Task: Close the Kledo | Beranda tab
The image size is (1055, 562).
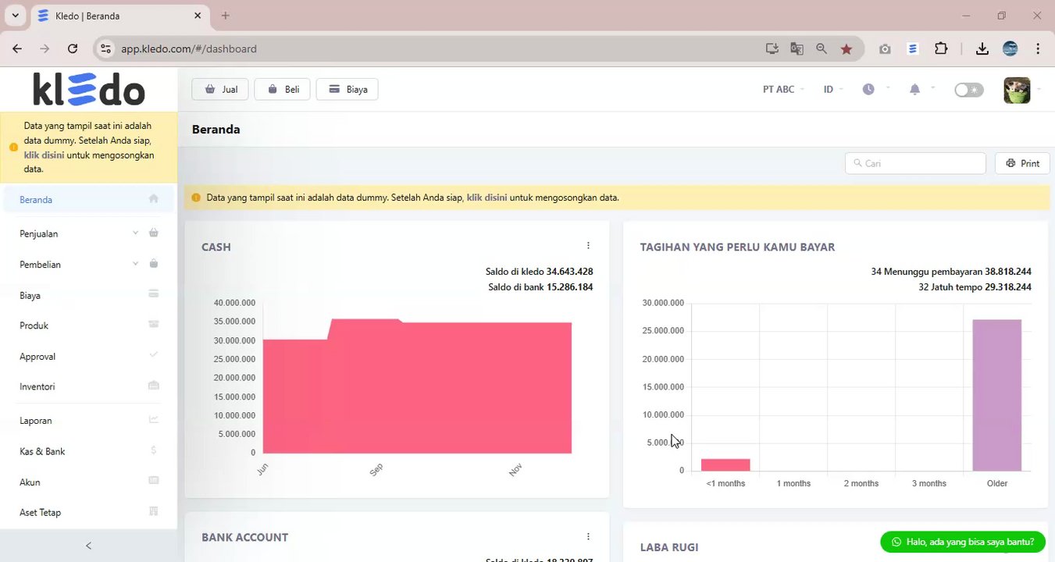Action: pyautogui.click(x=198, y=16)
